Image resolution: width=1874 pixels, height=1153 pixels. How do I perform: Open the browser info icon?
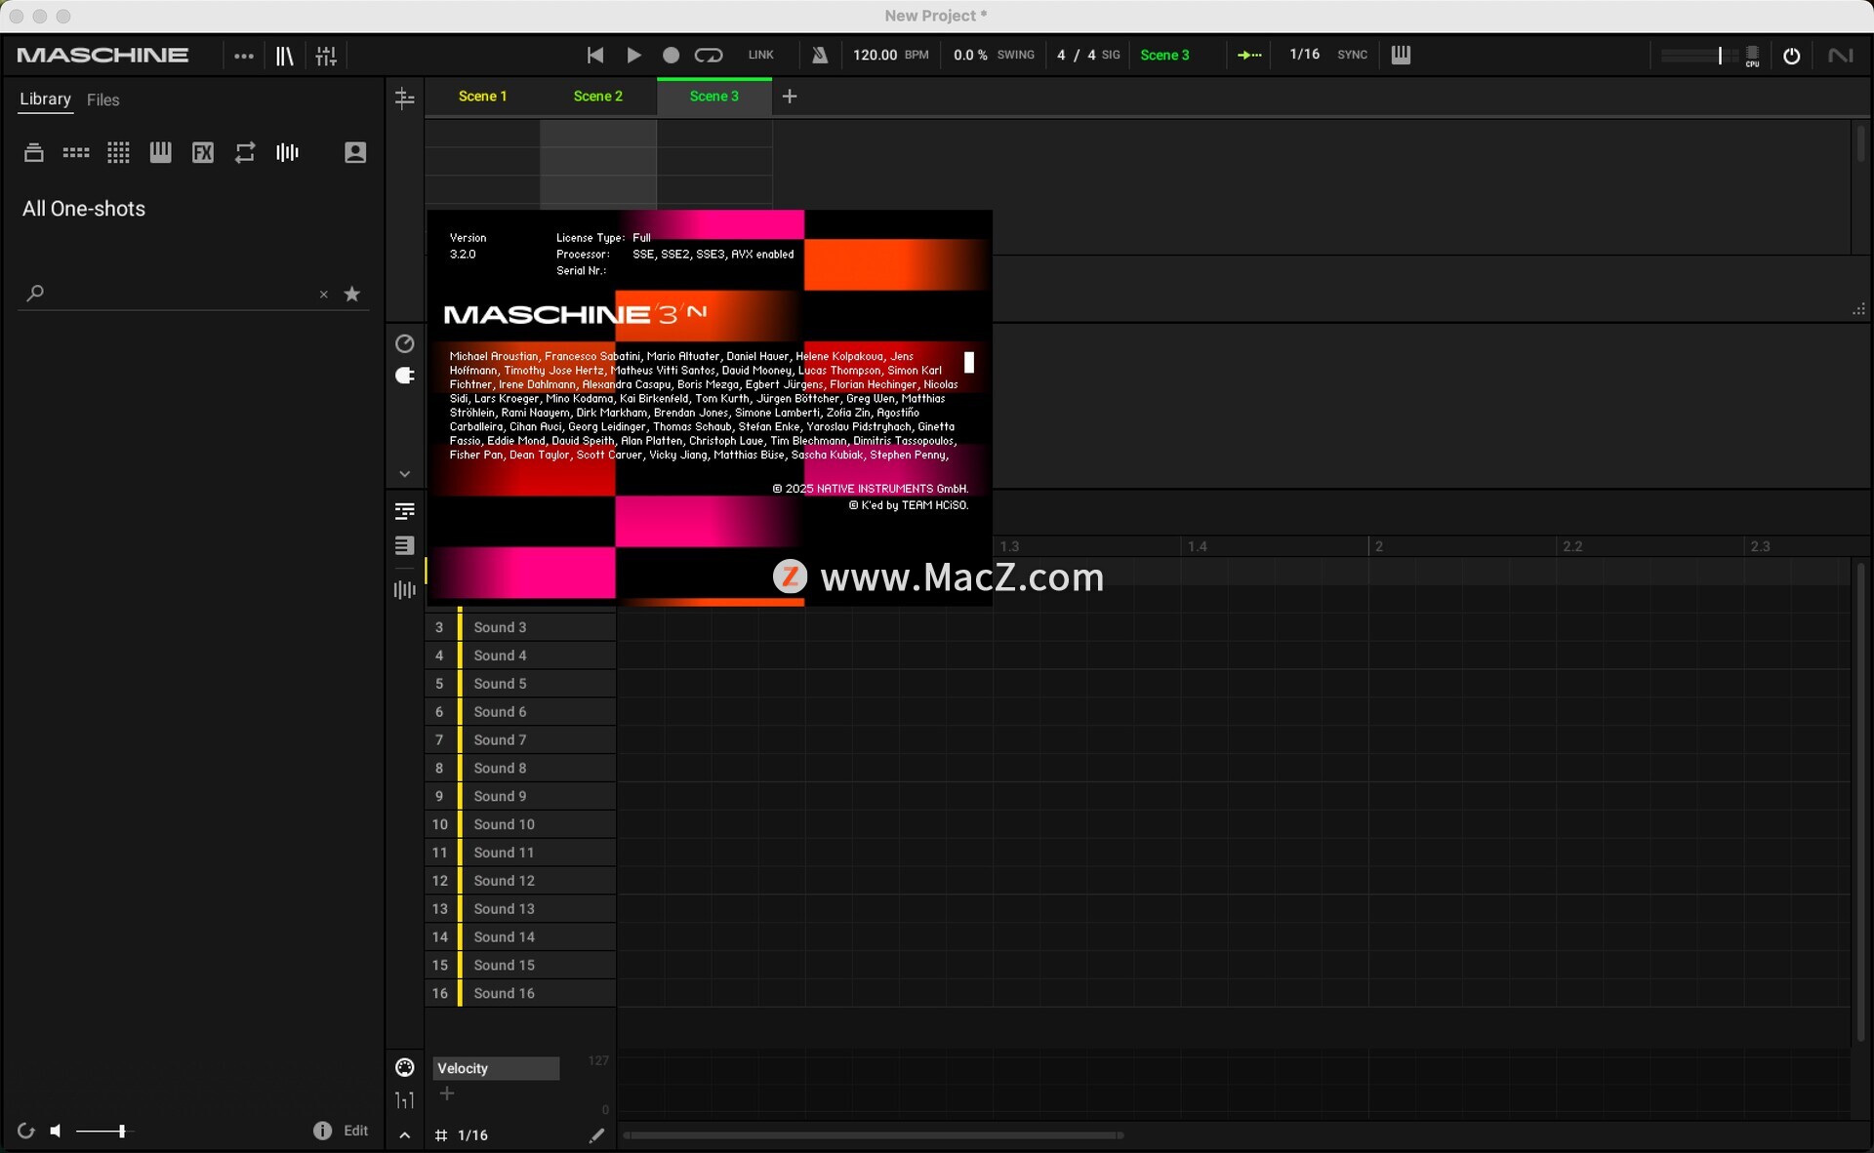pos(322,1131)
